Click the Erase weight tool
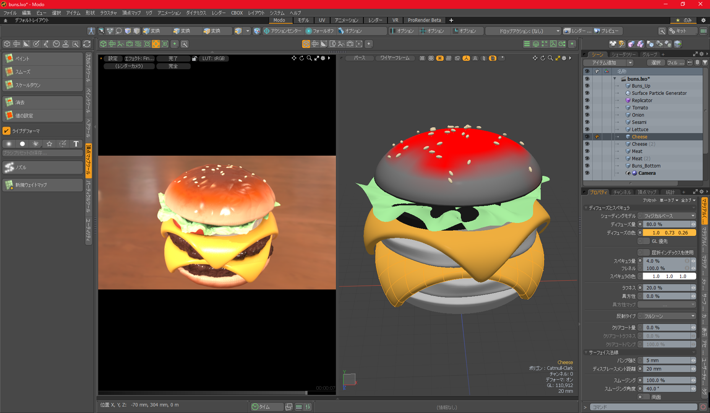 [x=42, y=102]
